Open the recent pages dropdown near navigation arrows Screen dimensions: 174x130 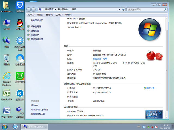pos(37,10)
